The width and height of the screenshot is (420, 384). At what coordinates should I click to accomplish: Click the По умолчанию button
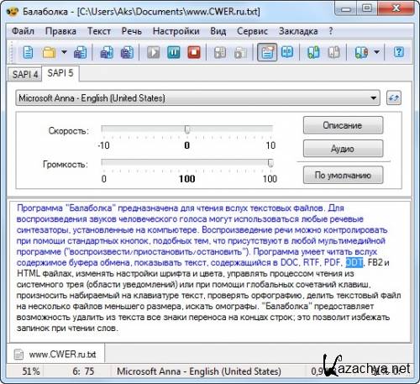tap(343, 175)
